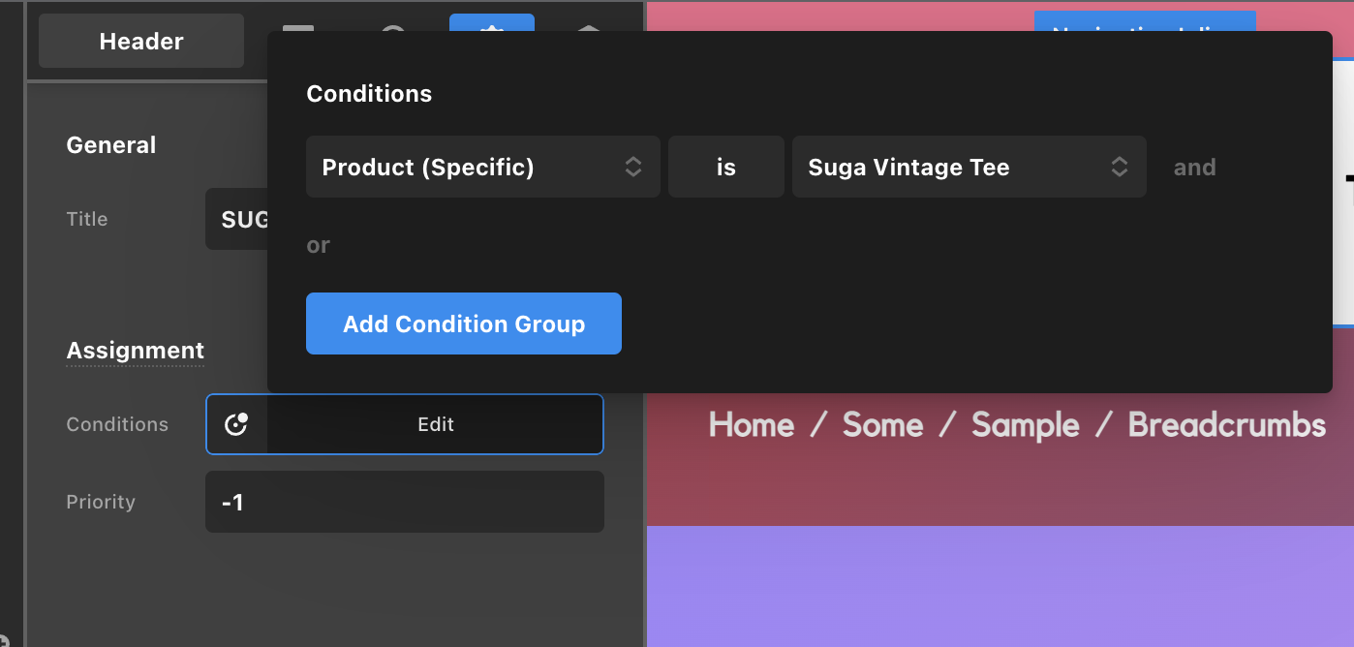Click "and" to add another condition
The height and width of the screenshot is (647, 1354).
(1194, 168)
